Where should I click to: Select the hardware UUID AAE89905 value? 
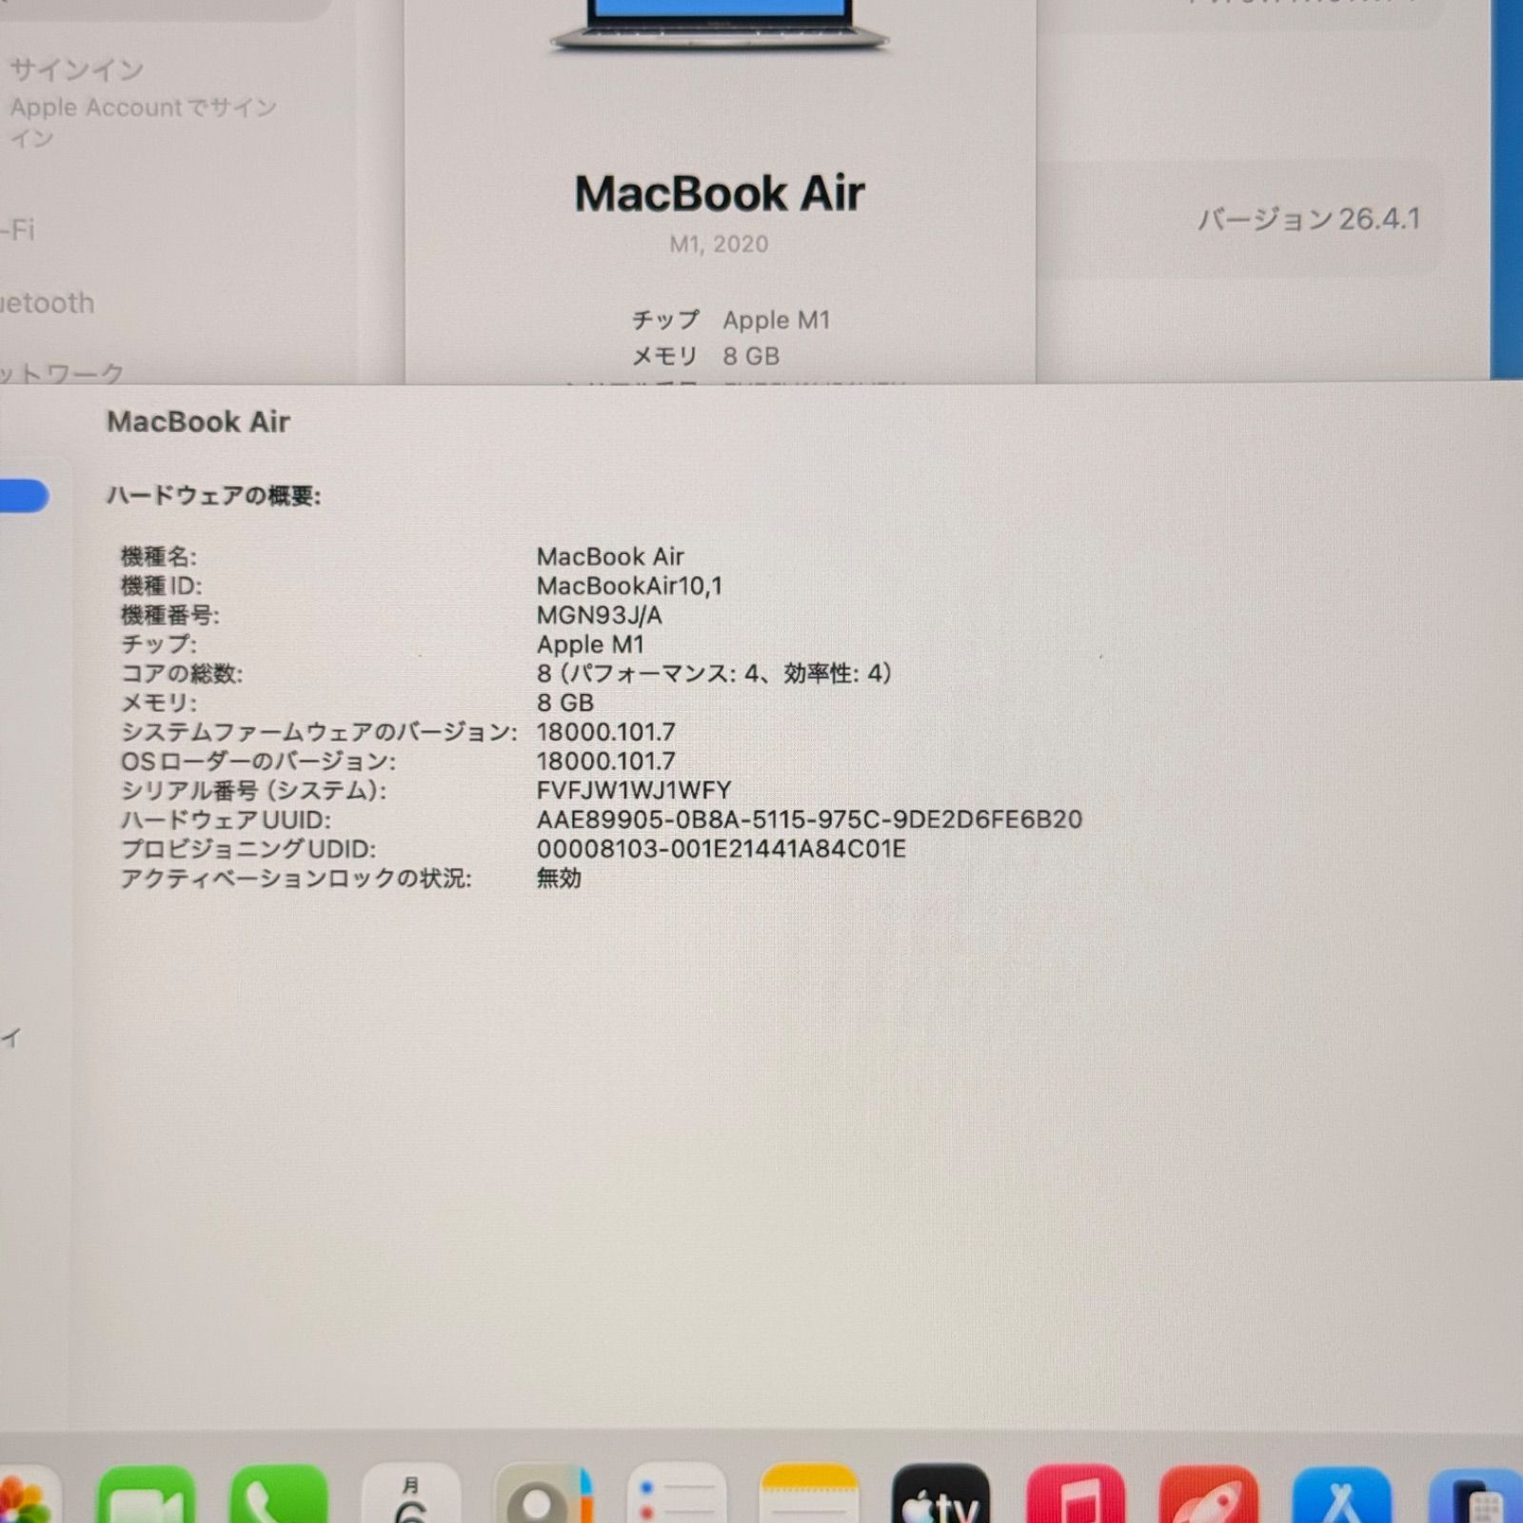click(x=809, y=820)
